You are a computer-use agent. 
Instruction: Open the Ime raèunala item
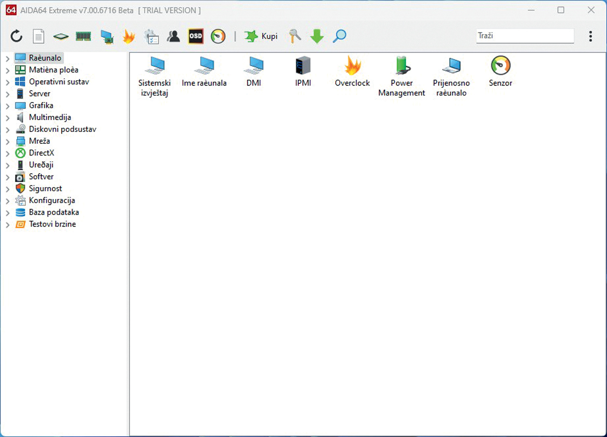[x=204, y=72]
